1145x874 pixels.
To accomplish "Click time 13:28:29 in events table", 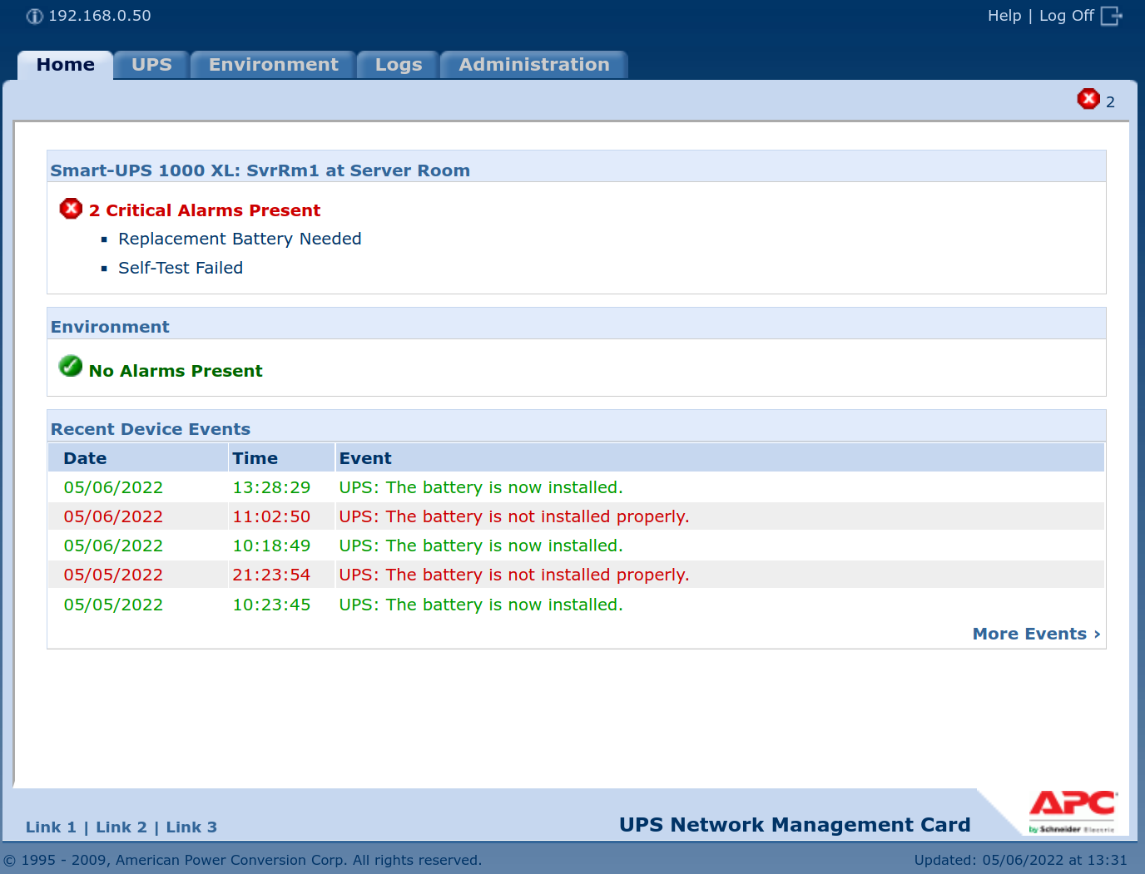I will pos(271,487).
